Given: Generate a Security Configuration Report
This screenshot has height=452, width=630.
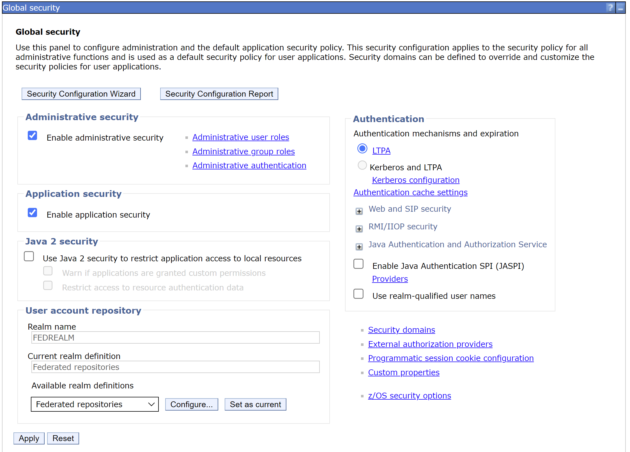Looking at the screenshot, I should pos(219,94).
